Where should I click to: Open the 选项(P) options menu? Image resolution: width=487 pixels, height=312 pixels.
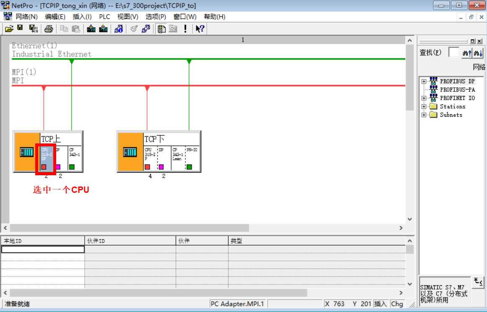coord(156,17)
